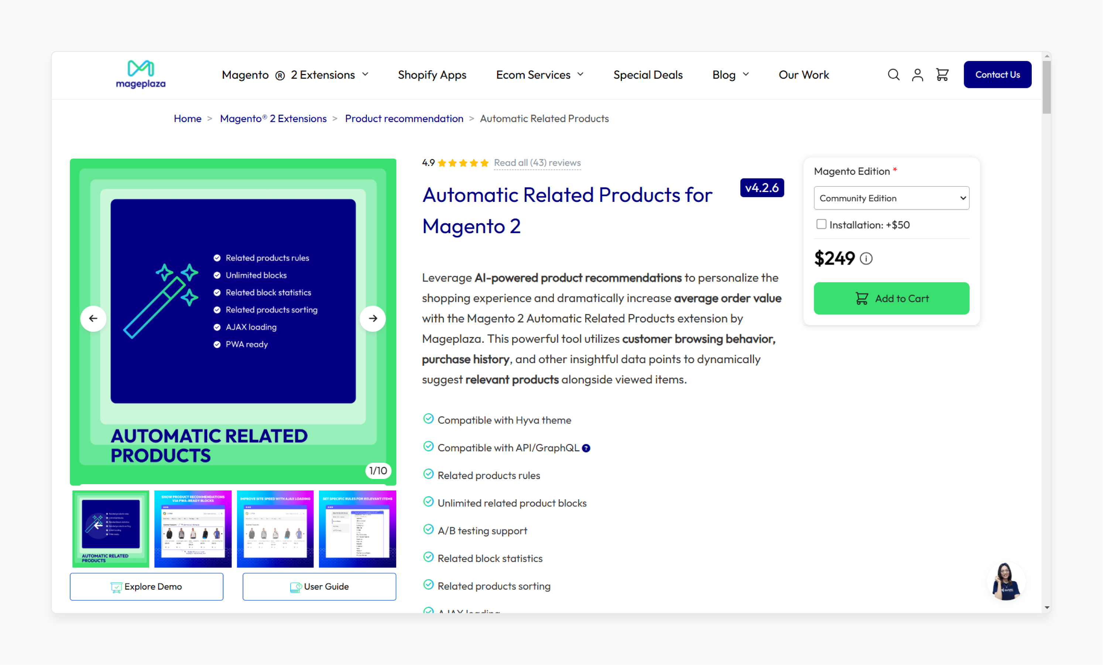1103x665 pixels.
Task: Click the Contact Us button
Action: (997, 75)
